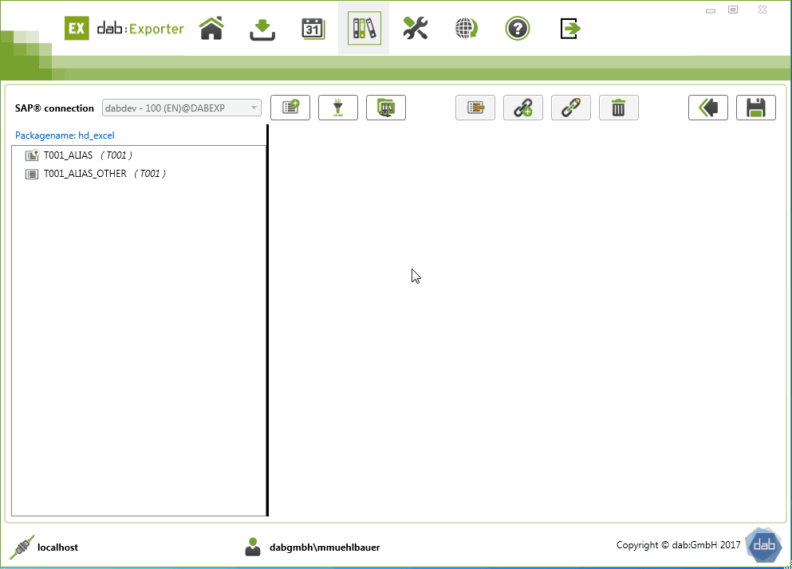Click the table icon beside T001_ALIAS
The height and width of the screenshot is (569, 792).
[32, 155]
